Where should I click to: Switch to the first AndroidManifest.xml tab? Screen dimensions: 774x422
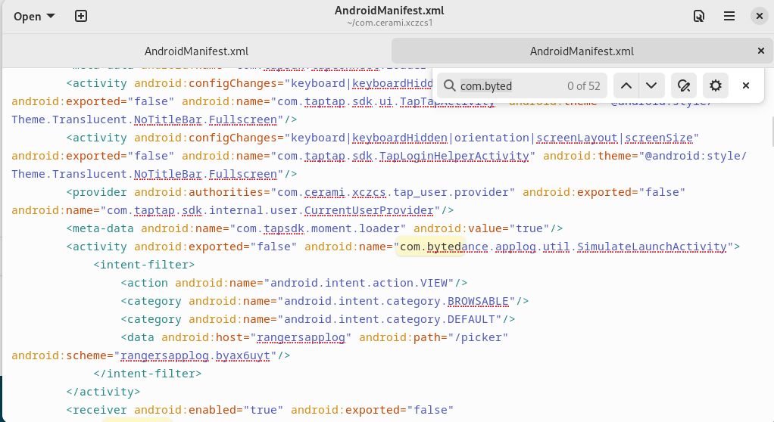tap(196, 51)
